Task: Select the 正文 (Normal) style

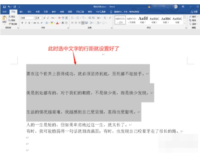Action: click(x=120, y=20)
